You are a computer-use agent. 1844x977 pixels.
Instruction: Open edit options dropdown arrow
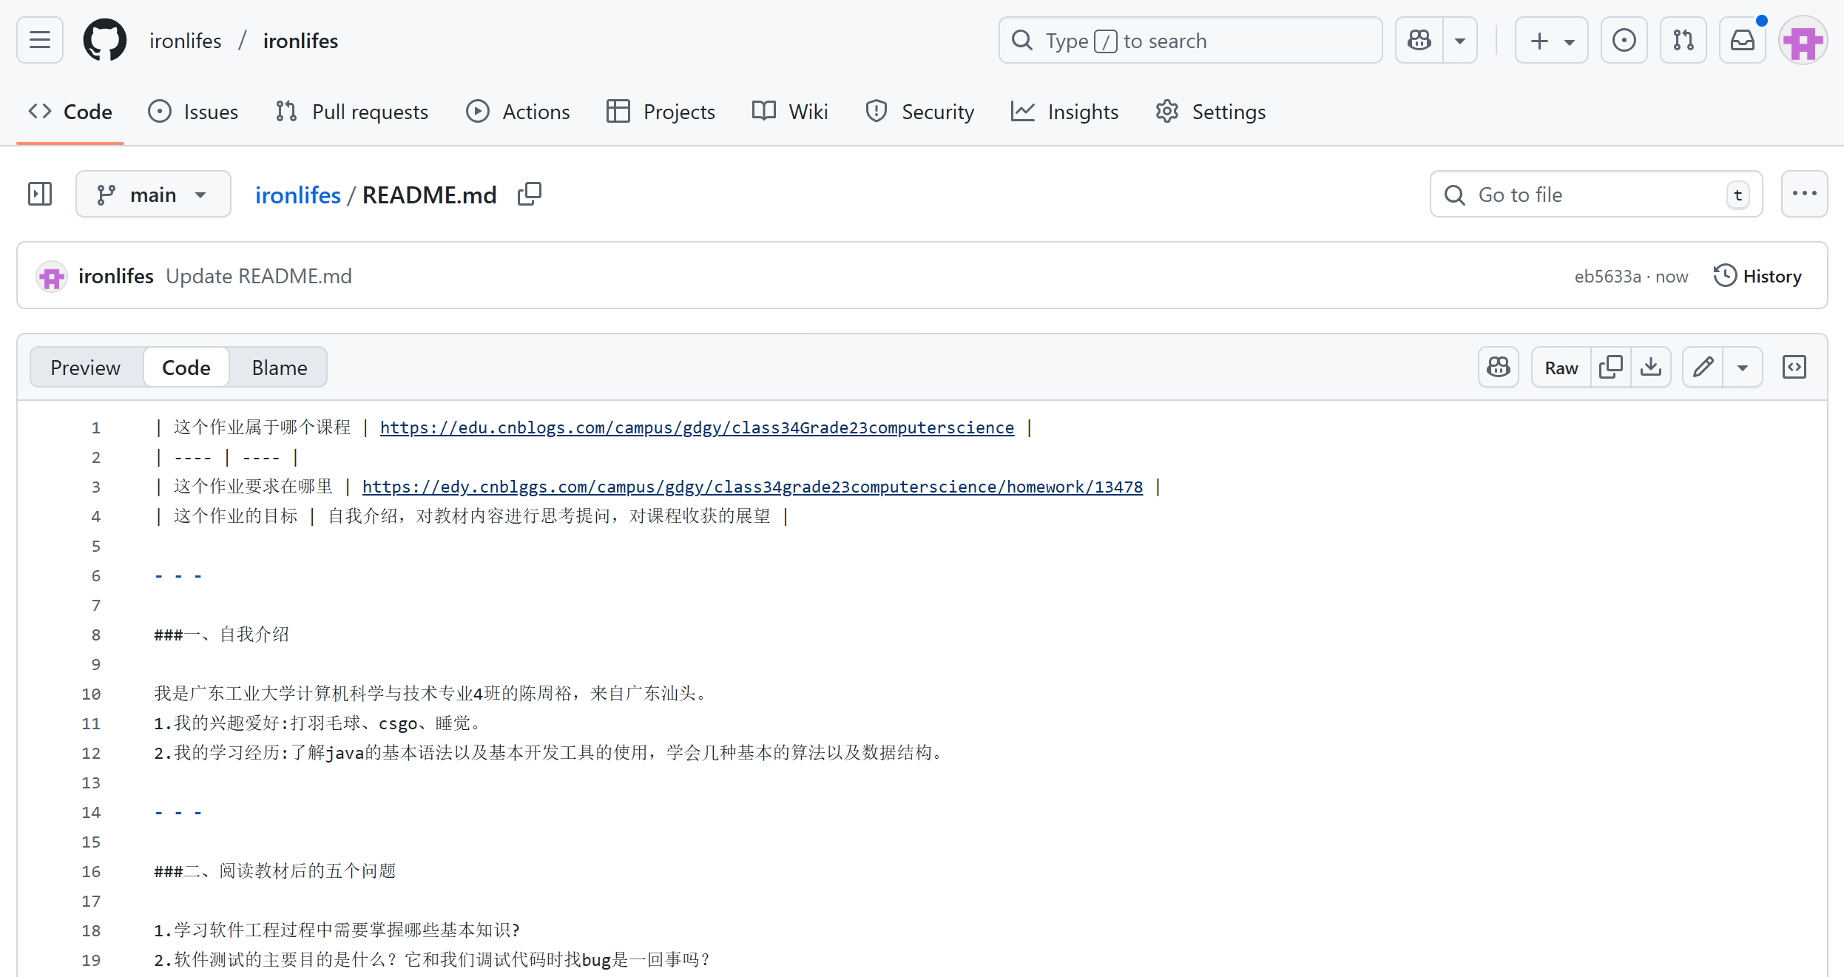tap(1743, 368)
